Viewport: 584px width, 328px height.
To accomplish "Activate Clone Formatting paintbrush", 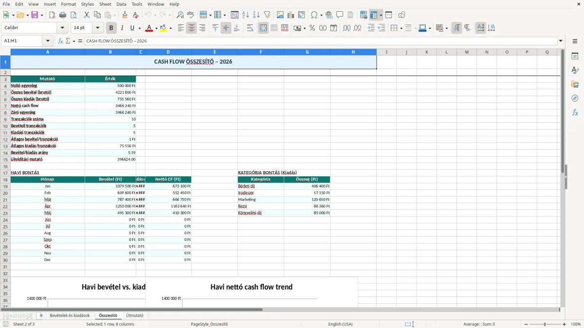I will pyautogui.click(x=125, y=15).
